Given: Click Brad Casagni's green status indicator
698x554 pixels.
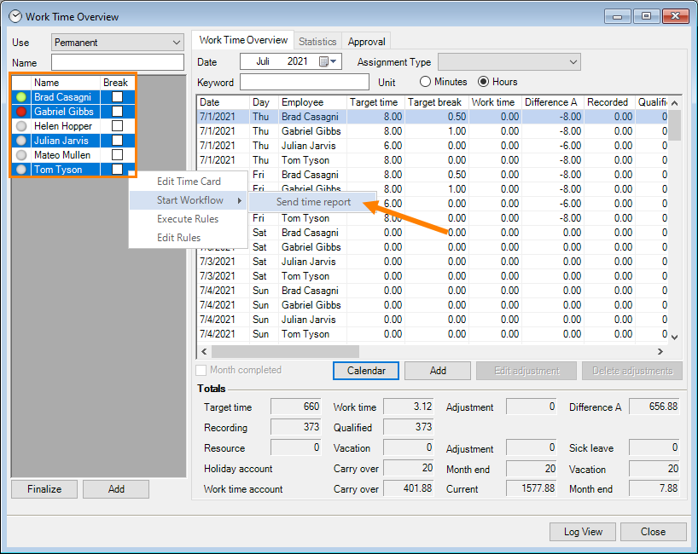Looking at the screenshot, I should (21, 97).
